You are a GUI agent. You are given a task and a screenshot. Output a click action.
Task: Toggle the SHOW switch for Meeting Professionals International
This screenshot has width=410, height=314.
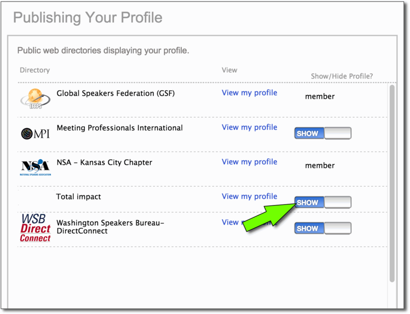click(x=323, y=133)
